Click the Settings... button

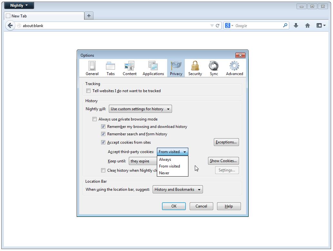(x=227, y=170)
